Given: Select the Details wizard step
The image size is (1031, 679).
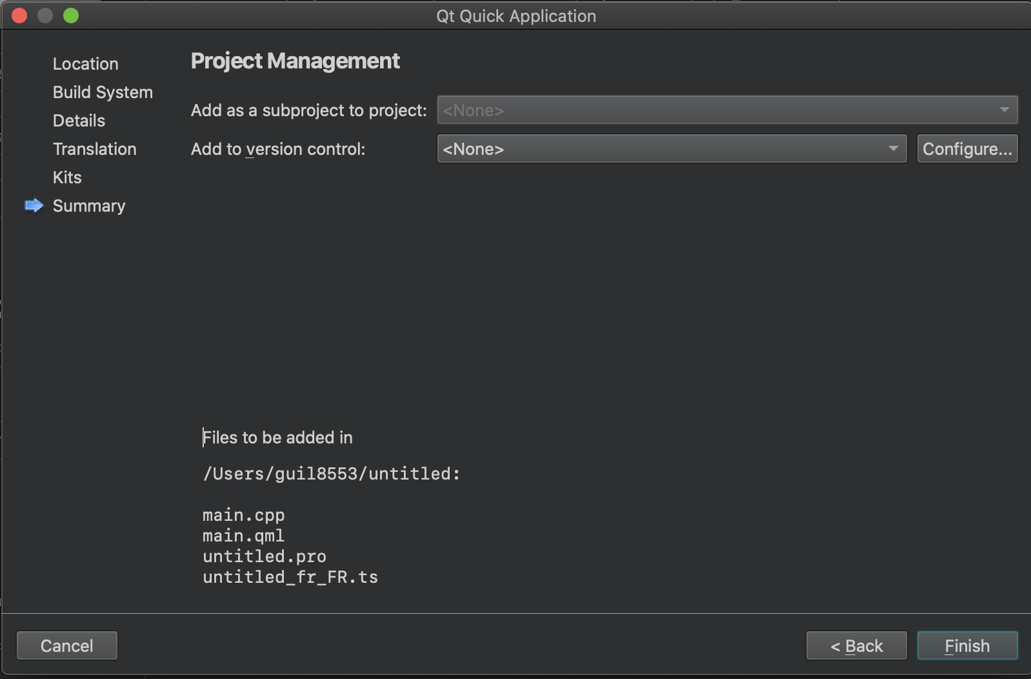Looking at the screenshot, I should tap(79, 121).
